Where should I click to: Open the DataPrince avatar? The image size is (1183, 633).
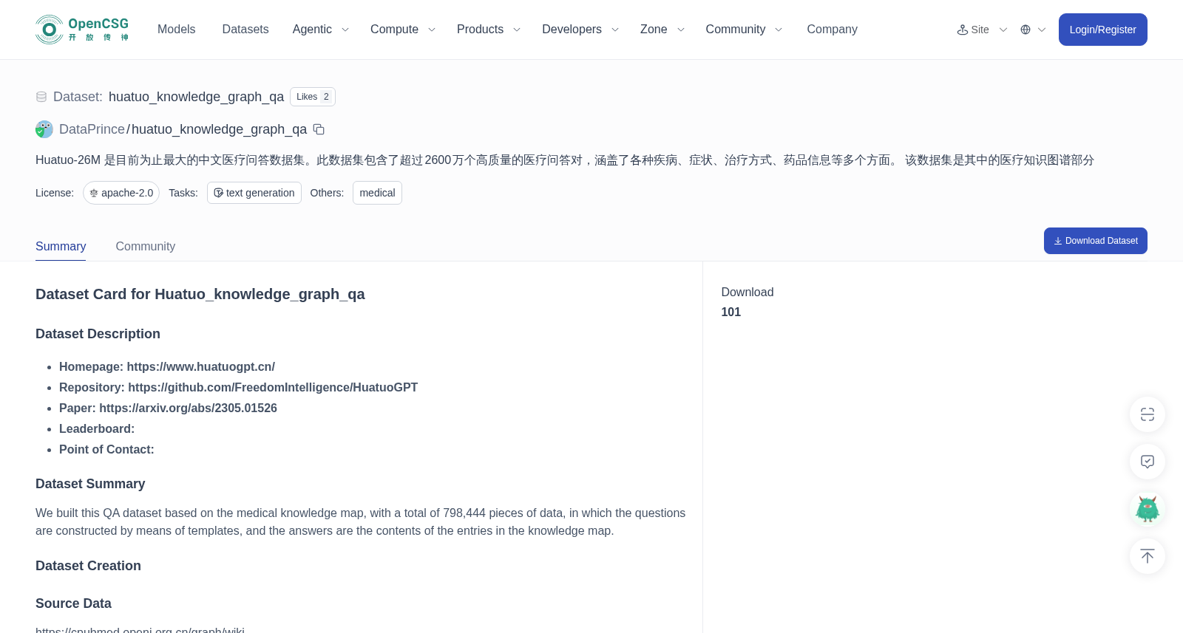click(44, 129)
